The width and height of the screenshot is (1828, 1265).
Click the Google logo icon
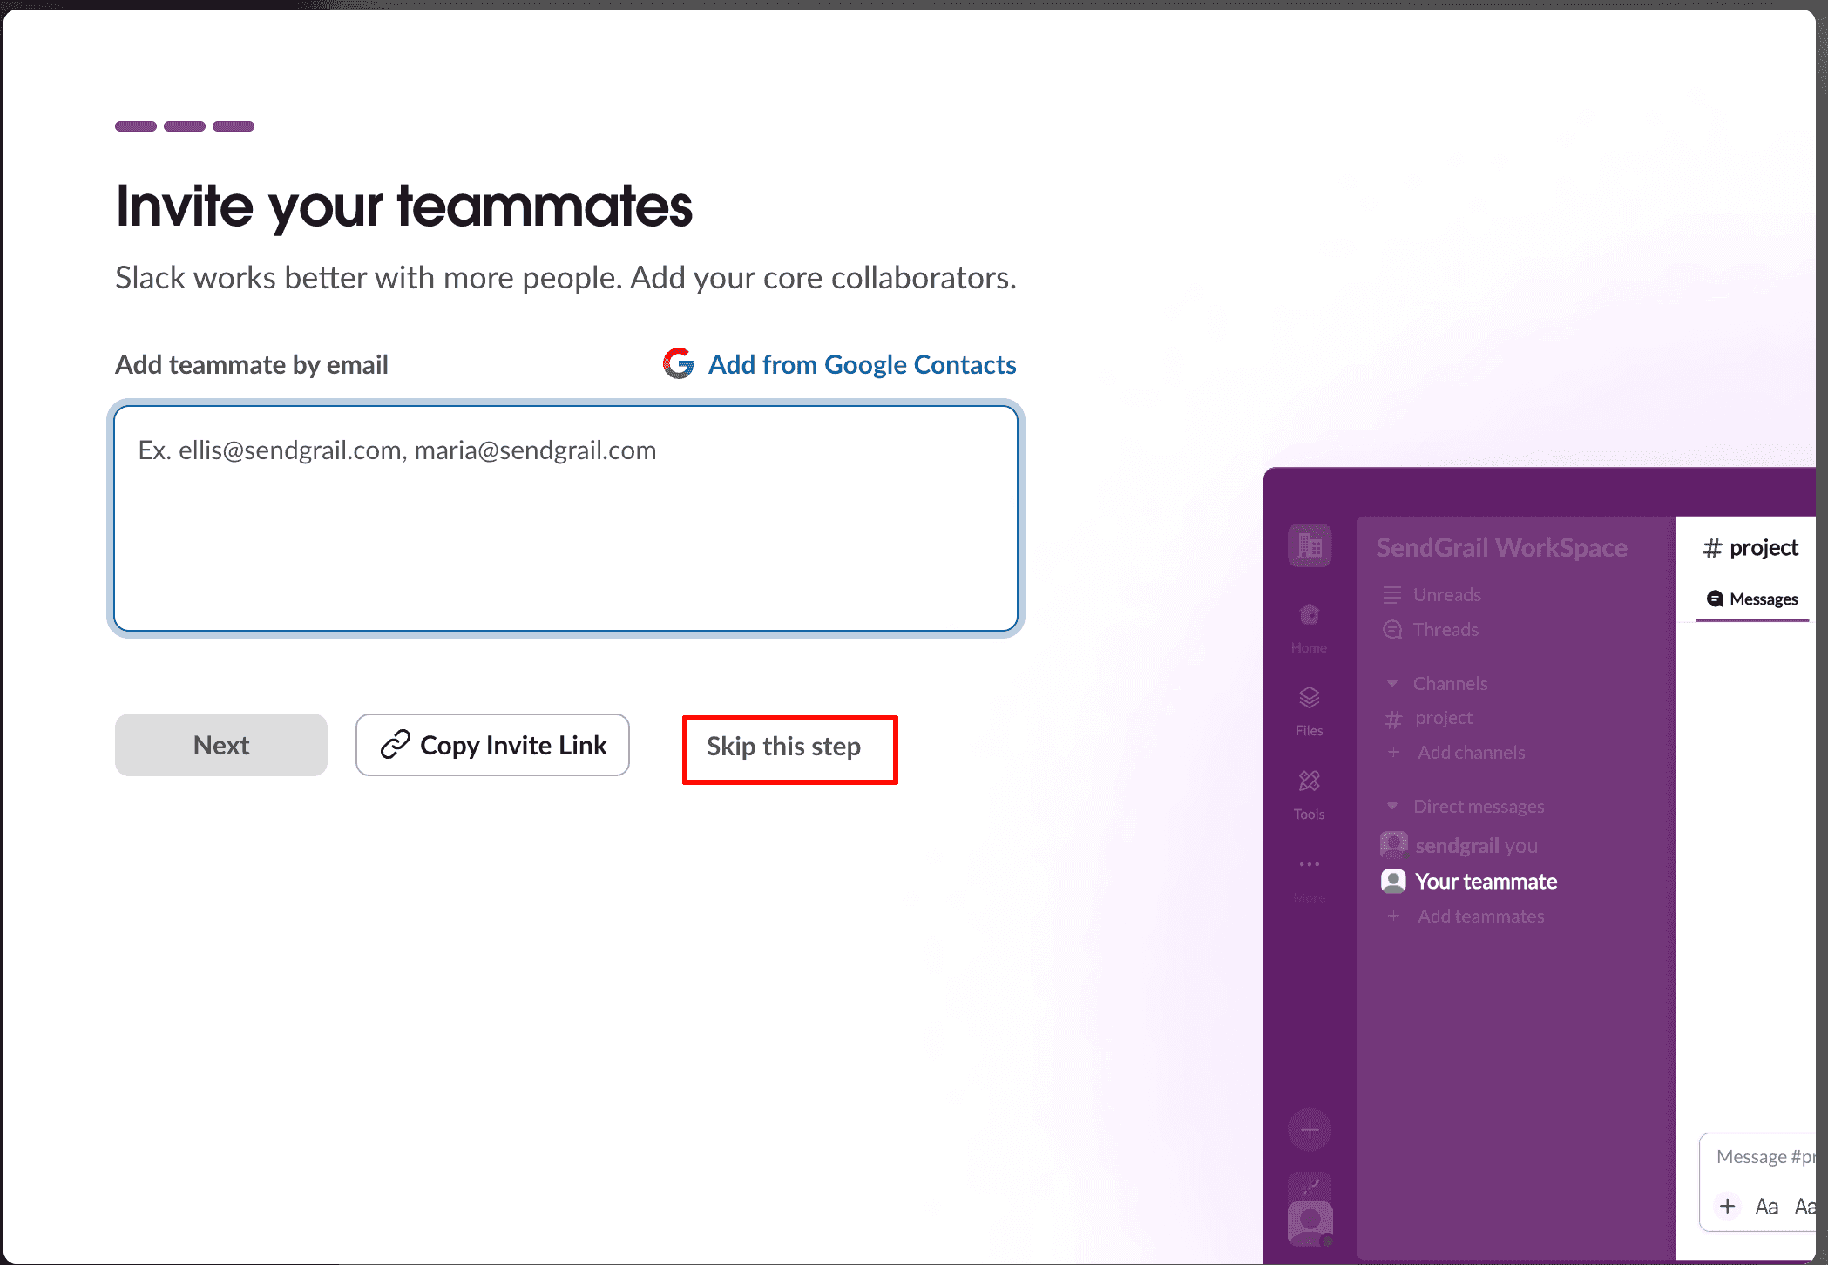pos(679,363)
